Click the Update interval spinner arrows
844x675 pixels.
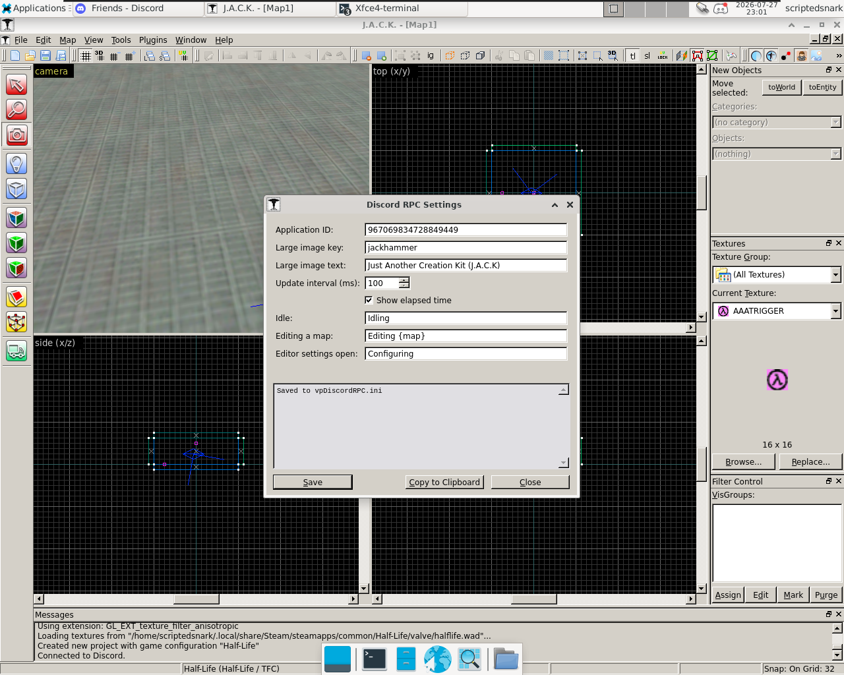[404, 283]
